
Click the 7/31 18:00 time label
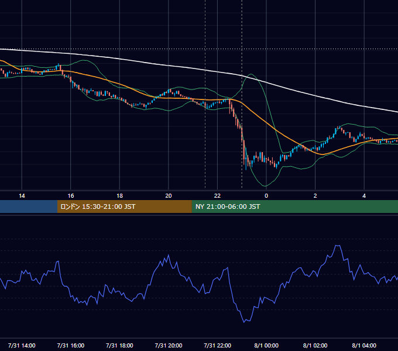click(x=119, y=345)
